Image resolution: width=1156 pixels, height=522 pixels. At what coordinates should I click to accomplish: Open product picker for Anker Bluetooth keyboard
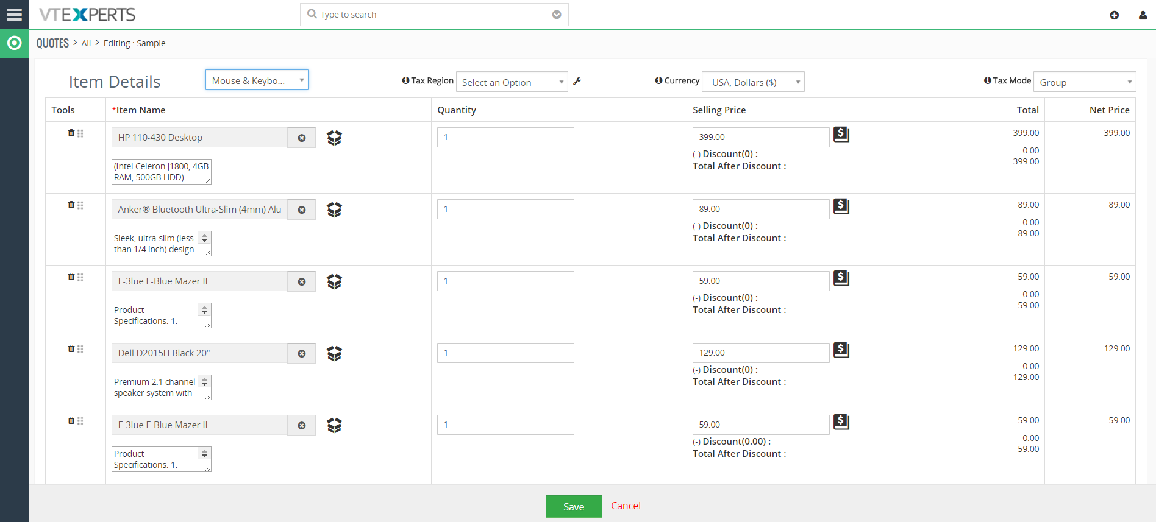[x=334, y=210]
